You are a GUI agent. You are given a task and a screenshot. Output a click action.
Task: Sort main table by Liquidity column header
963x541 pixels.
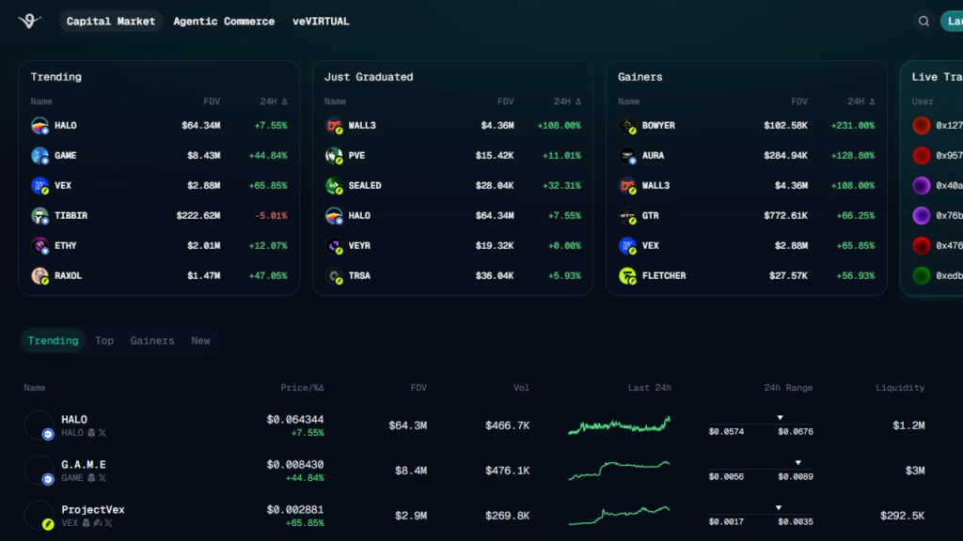click(x=900, y=388)
